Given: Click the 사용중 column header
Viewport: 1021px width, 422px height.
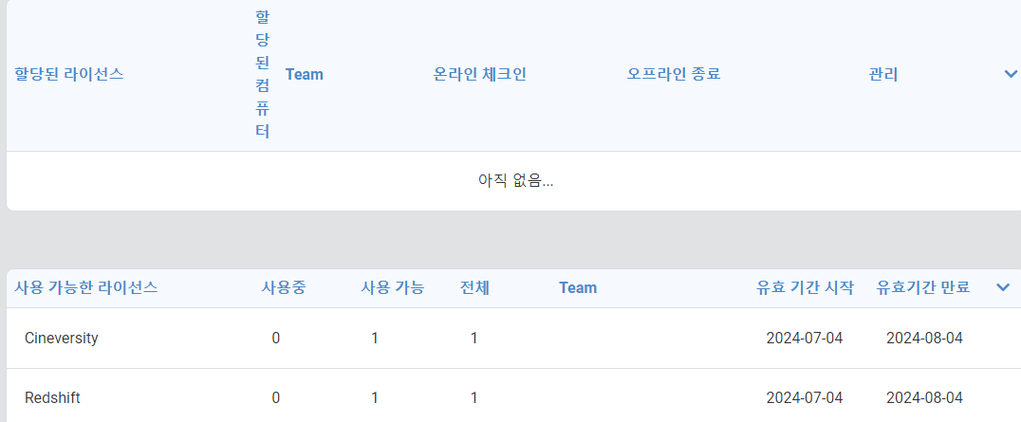Looking at the screenshot, I should (x=283, y=287).
